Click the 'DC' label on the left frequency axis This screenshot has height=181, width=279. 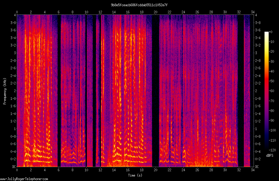click(x=14, y=167)
